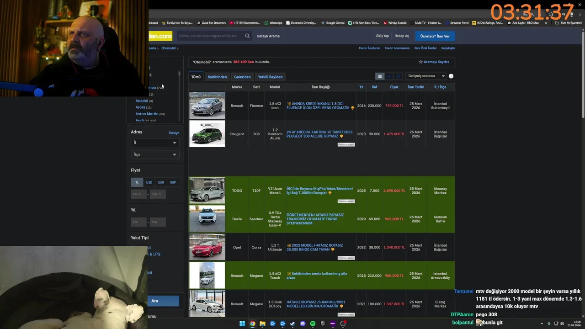Image resolution: width=585 pixels, height=329 pixels.
Task: Open Discord from the taskbar
Action: (x=303, y=324)
